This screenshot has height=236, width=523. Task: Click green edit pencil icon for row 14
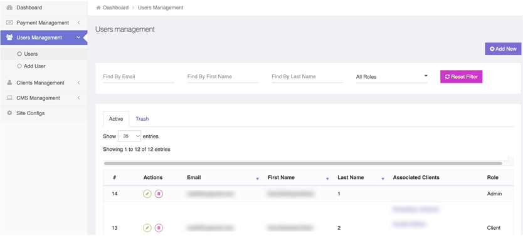(x=147, y=193)
